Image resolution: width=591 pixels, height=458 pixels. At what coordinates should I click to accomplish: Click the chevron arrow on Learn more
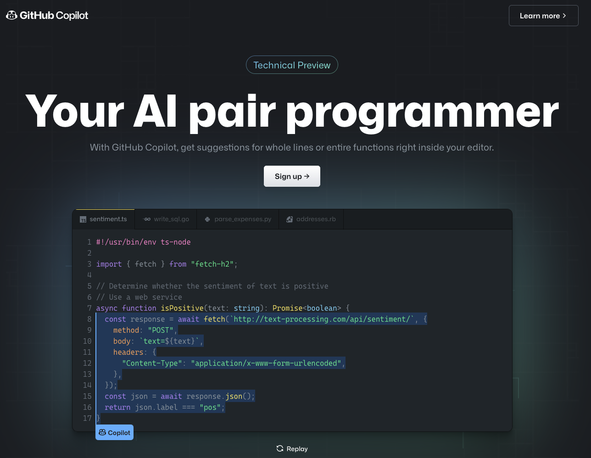[x=564, y=16]
